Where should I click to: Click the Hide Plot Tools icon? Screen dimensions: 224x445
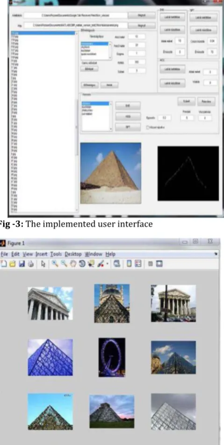[151, 264]
